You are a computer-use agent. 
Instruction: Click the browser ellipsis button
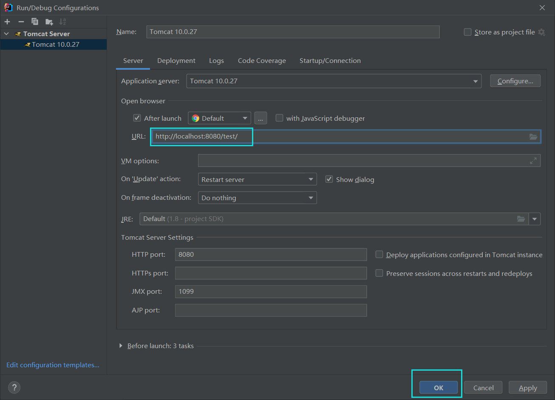pos(261,118)
